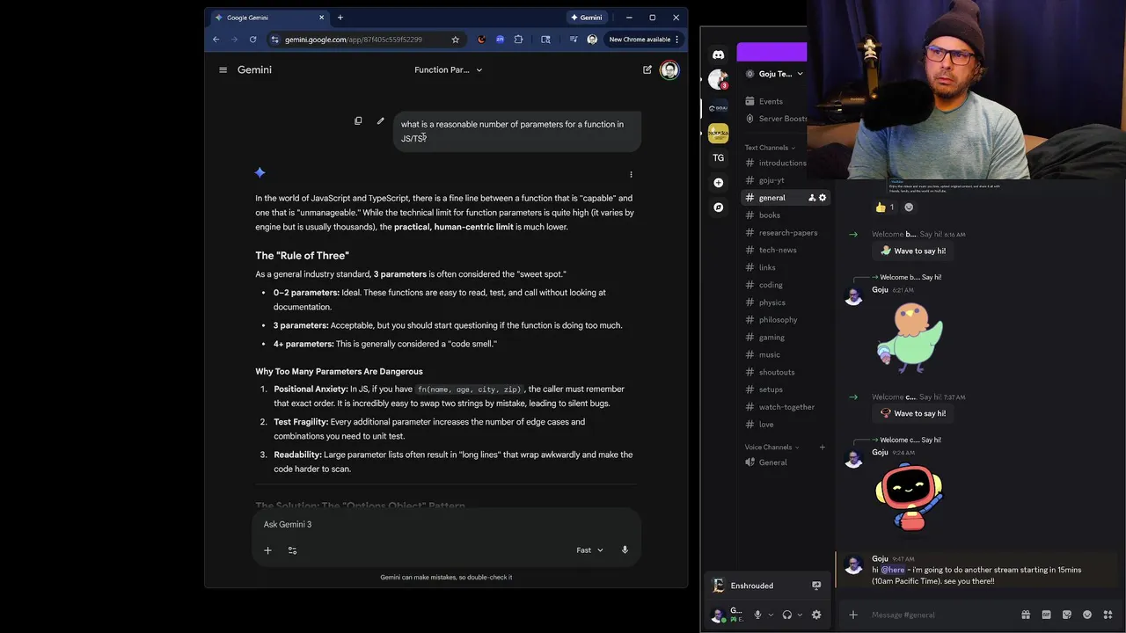Add a server with the plus icon in Discord

[x=718, y=183]
